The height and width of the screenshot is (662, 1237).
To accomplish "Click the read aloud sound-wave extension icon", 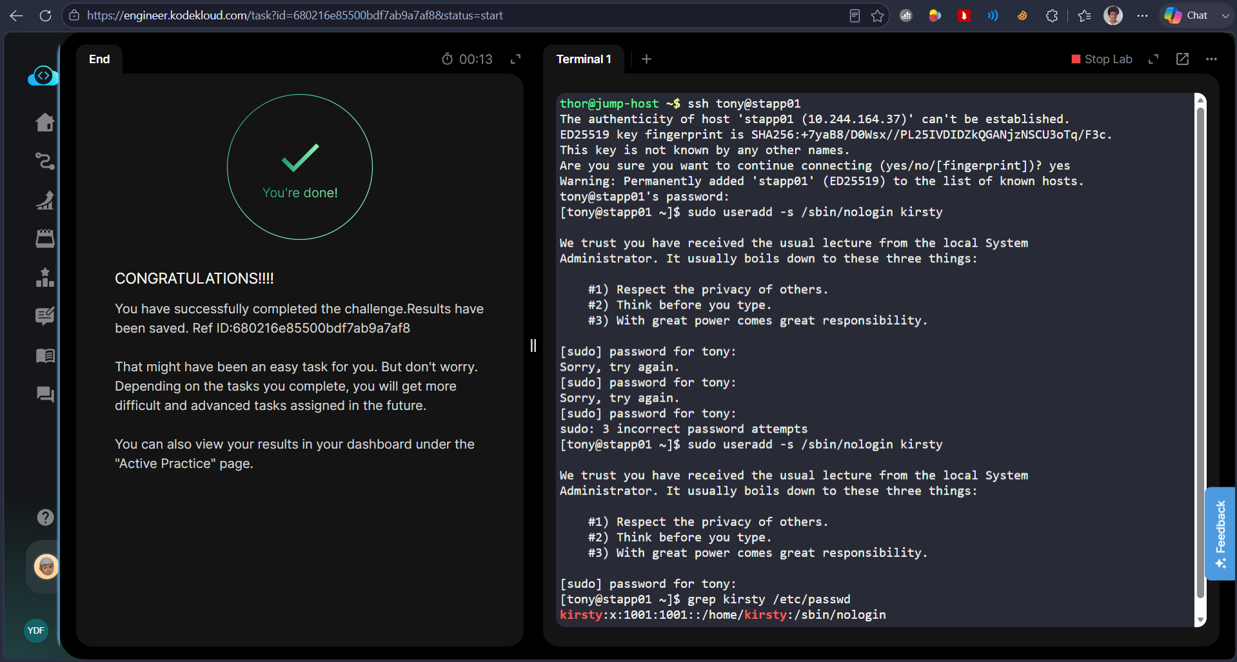I will tap(993, 15).
